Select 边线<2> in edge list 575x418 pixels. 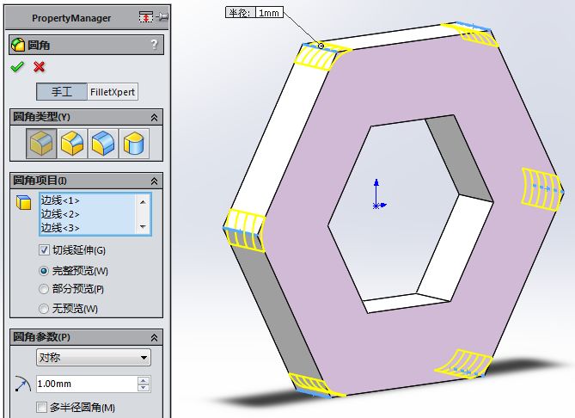(60, 214)
